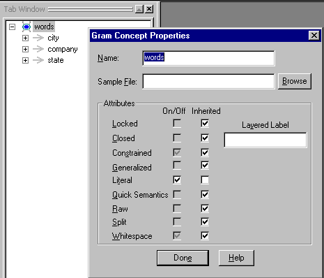Click the Locked attribute label

[125, 124]
